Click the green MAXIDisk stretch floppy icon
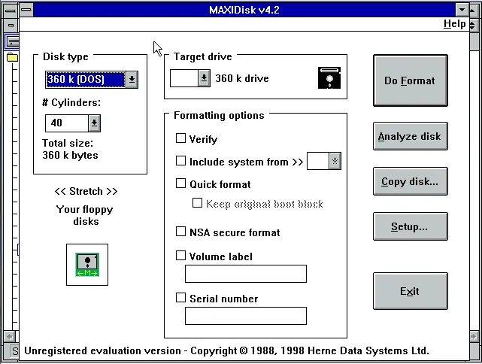Viewport: 482px width, 364px height. pyautogui.click(x=87, y=265)
